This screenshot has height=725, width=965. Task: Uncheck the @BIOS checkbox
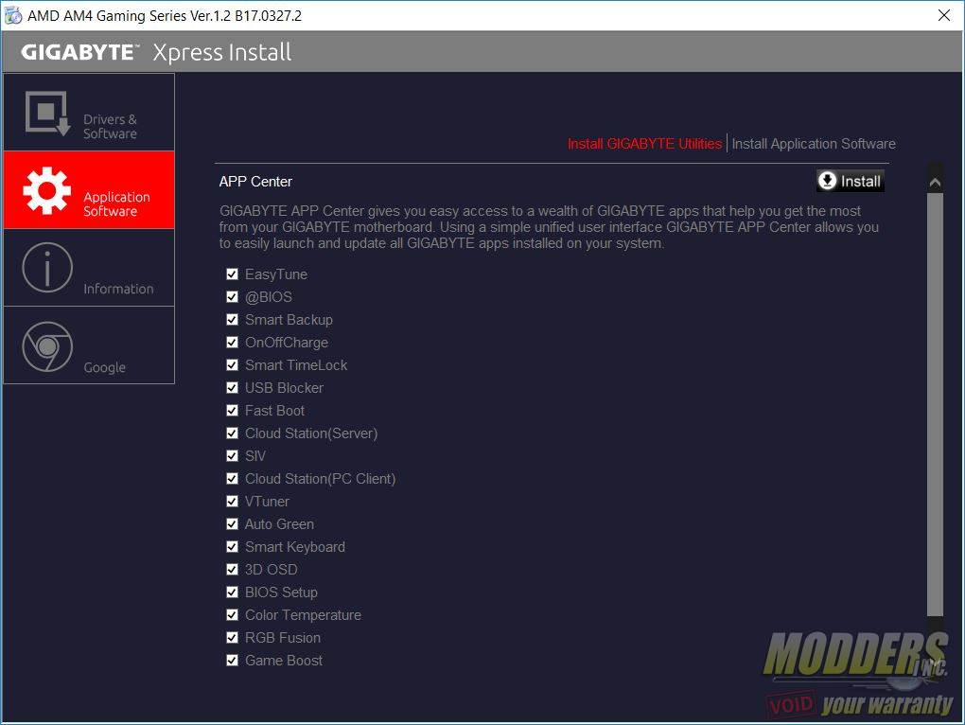[x=232, y=296]
